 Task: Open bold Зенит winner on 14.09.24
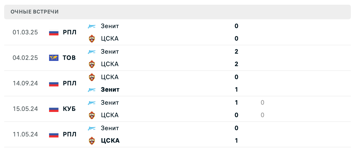coord(110,90)
